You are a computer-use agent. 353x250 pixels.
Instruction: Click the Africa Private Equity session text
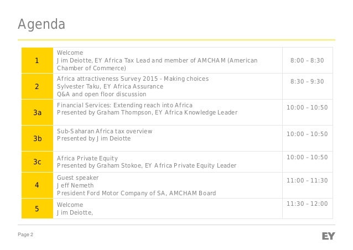(87, 158)
